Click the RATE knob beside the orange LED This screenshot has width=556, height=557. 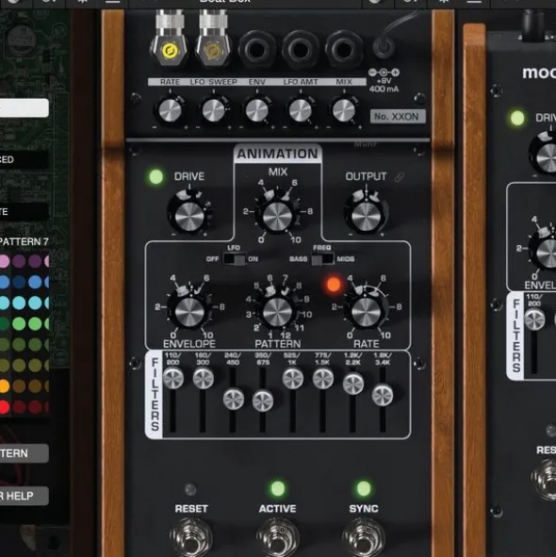366,311
